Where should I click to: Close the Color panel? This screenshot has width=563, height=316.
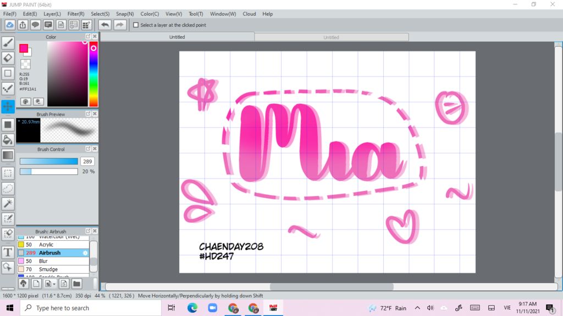[x=95, y=37]
